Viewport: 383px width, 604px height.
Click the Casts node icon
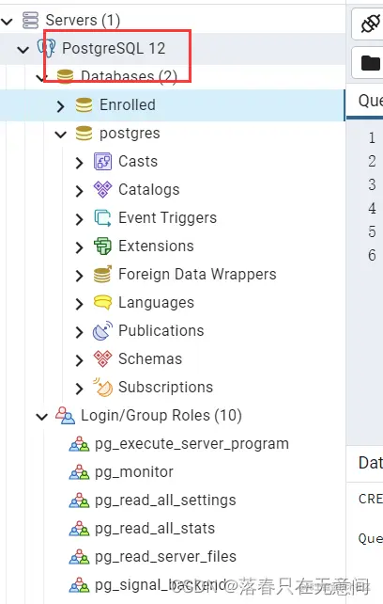[102, 162]
